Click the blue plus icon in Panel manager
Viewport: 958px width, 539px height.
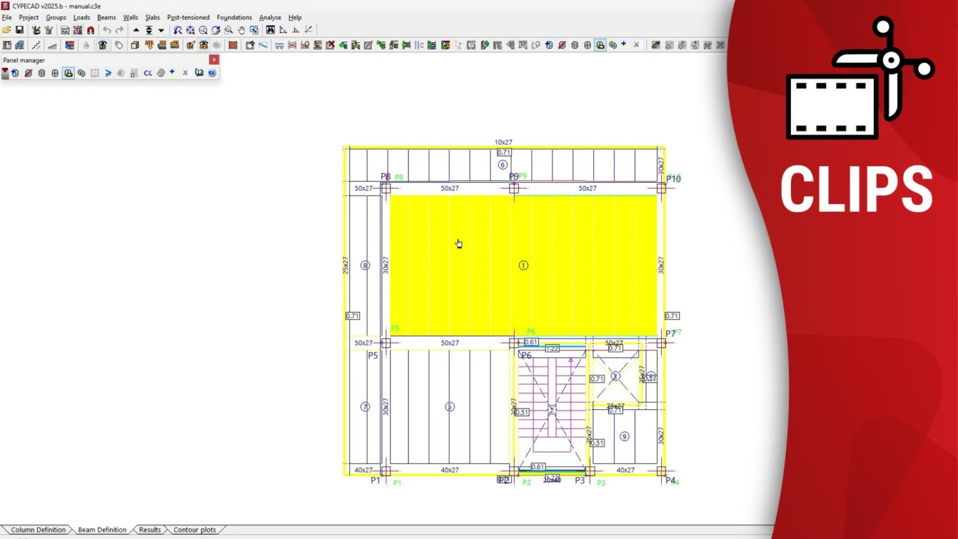(x=172, y=72)
